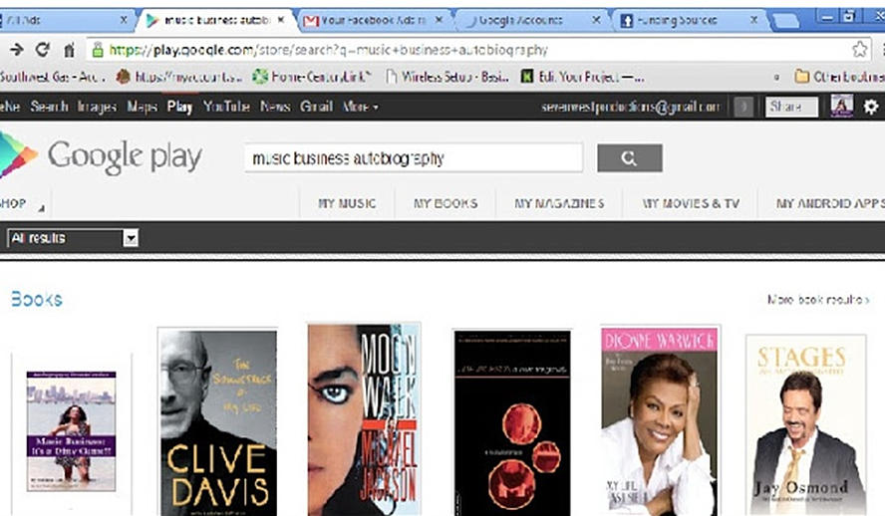Open My Music

347,203
